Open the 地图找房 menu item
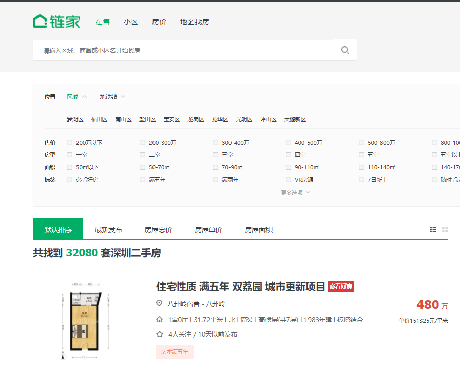 point(195,22)
